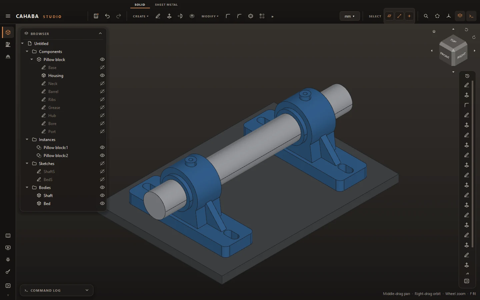This screenshot has height=300, width=480.
Task: Open the Modify menu
Action: [x=210, y=16]
